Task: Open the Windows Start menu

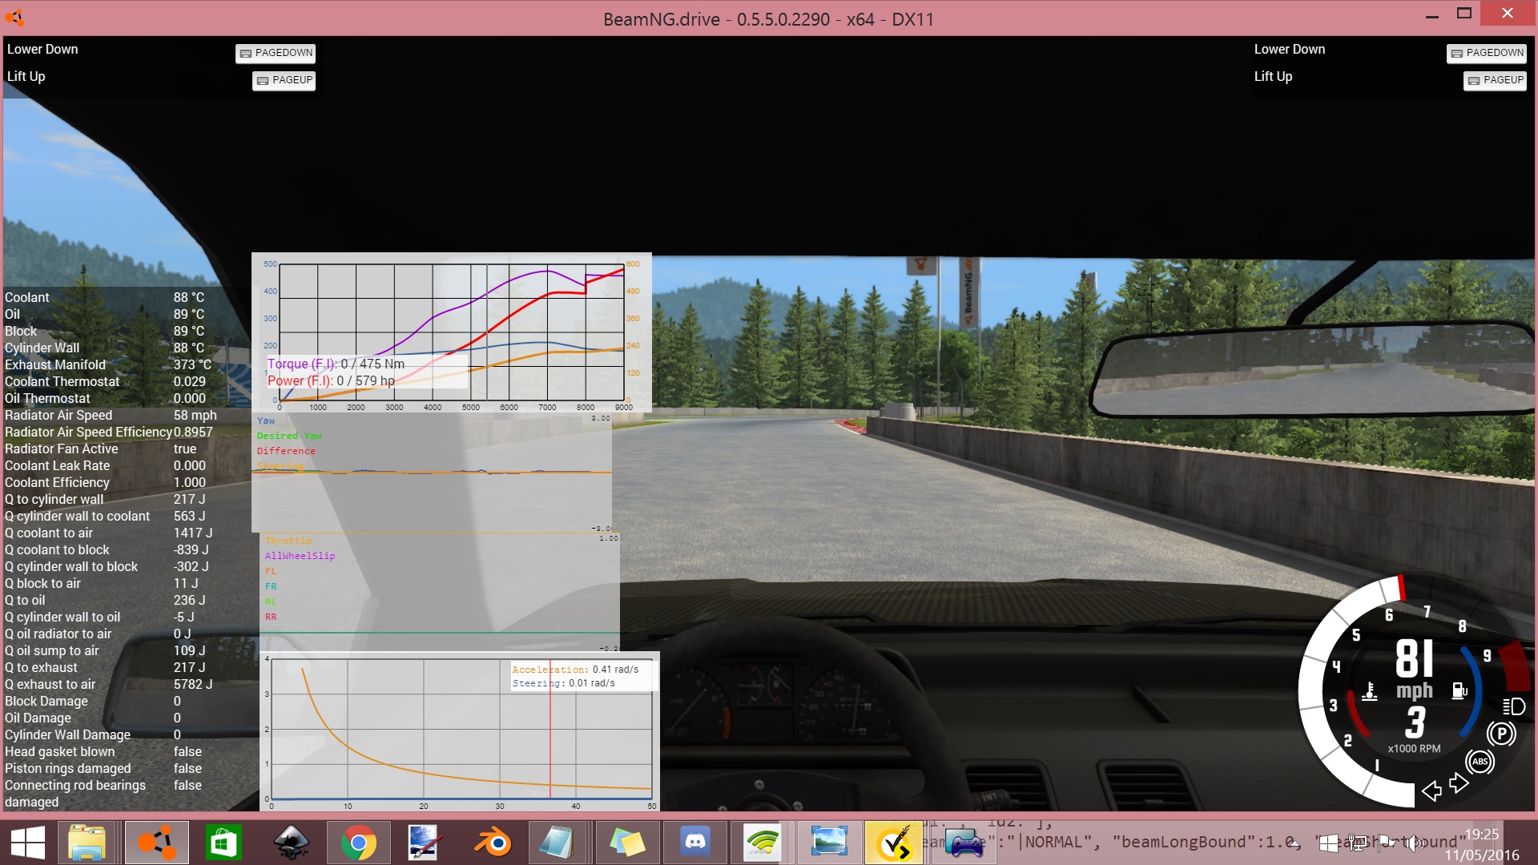Action: [x=28, y=843]
